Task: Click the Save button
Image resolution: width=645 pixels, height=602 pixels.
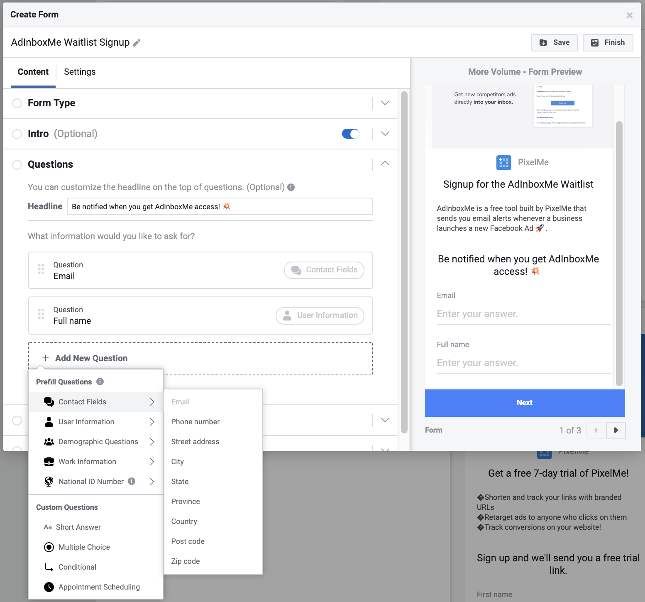Action: coord(554,42)
